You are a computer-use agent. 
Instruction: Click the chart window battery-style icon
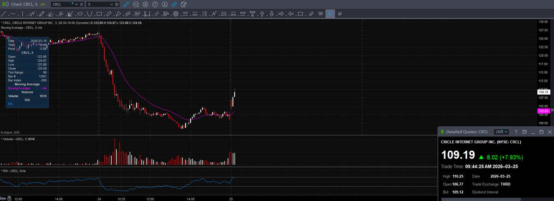click(5, 4)
